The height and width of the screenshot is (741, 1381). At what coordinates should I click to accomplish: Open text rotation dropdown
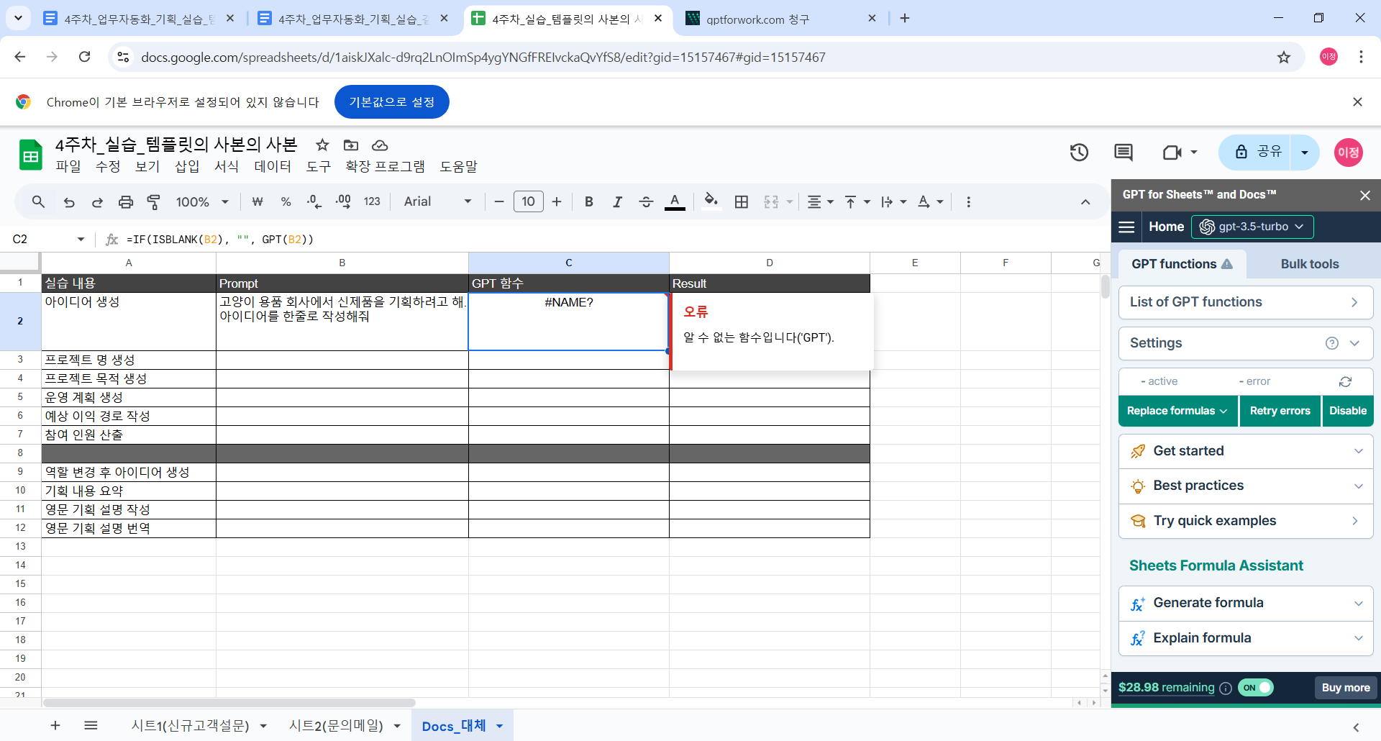[x=930, y=202]
